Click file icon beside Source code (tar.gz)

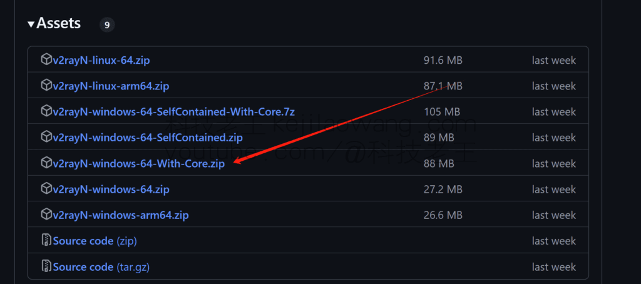point(46,266)
